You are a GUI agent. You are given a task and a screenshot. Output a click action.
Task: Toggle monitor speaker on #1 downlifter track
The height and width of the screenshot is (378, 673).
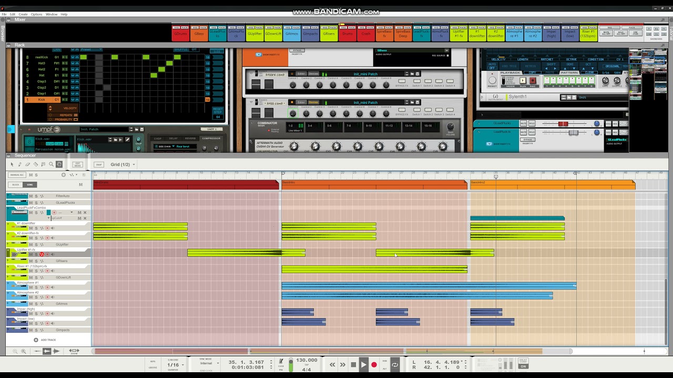(53, 228)
